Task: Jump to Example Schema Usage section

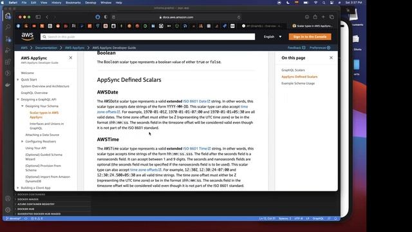Action: click(x=298, y=83)
